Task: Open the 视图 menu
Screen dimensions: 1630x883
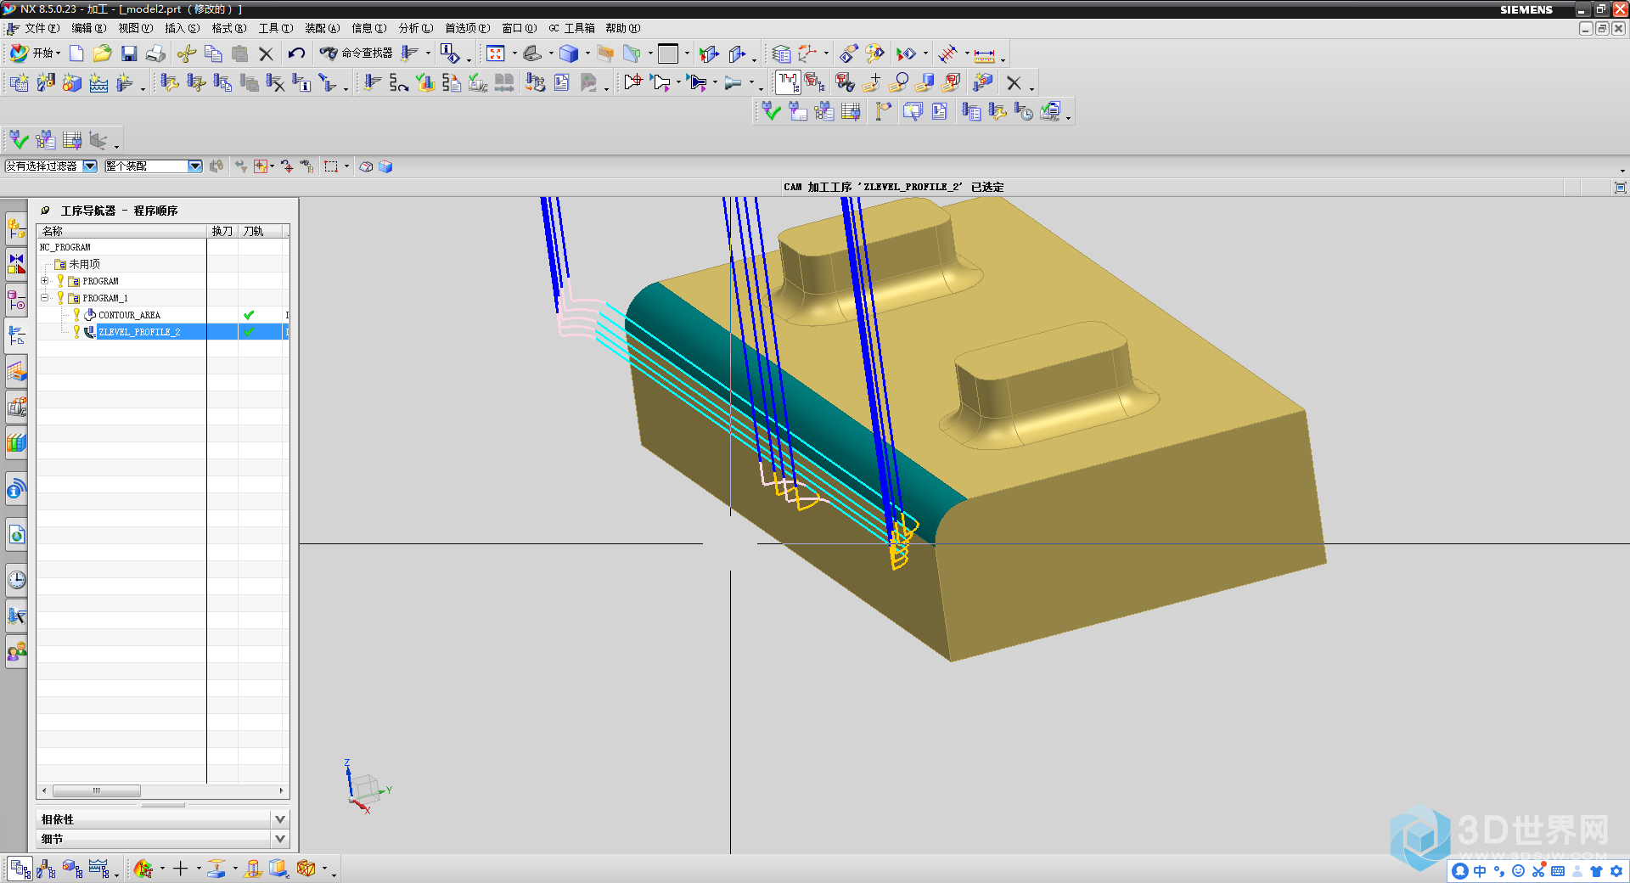Action: point(135,28)
